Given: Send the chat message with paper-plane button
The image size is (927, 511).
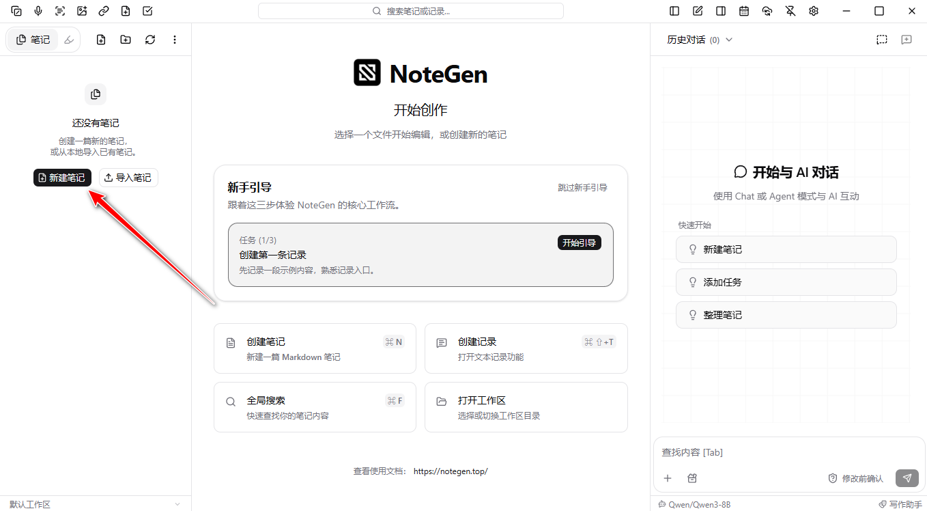Looking at the screenshot, I should pyautogui.click(x=907, y=478).
